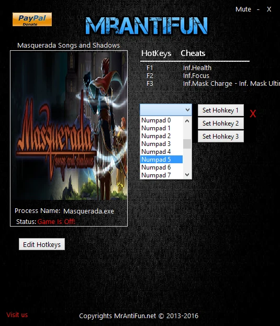
Task: Choose Numpad 4 as the key
Action: coord(161,152)
